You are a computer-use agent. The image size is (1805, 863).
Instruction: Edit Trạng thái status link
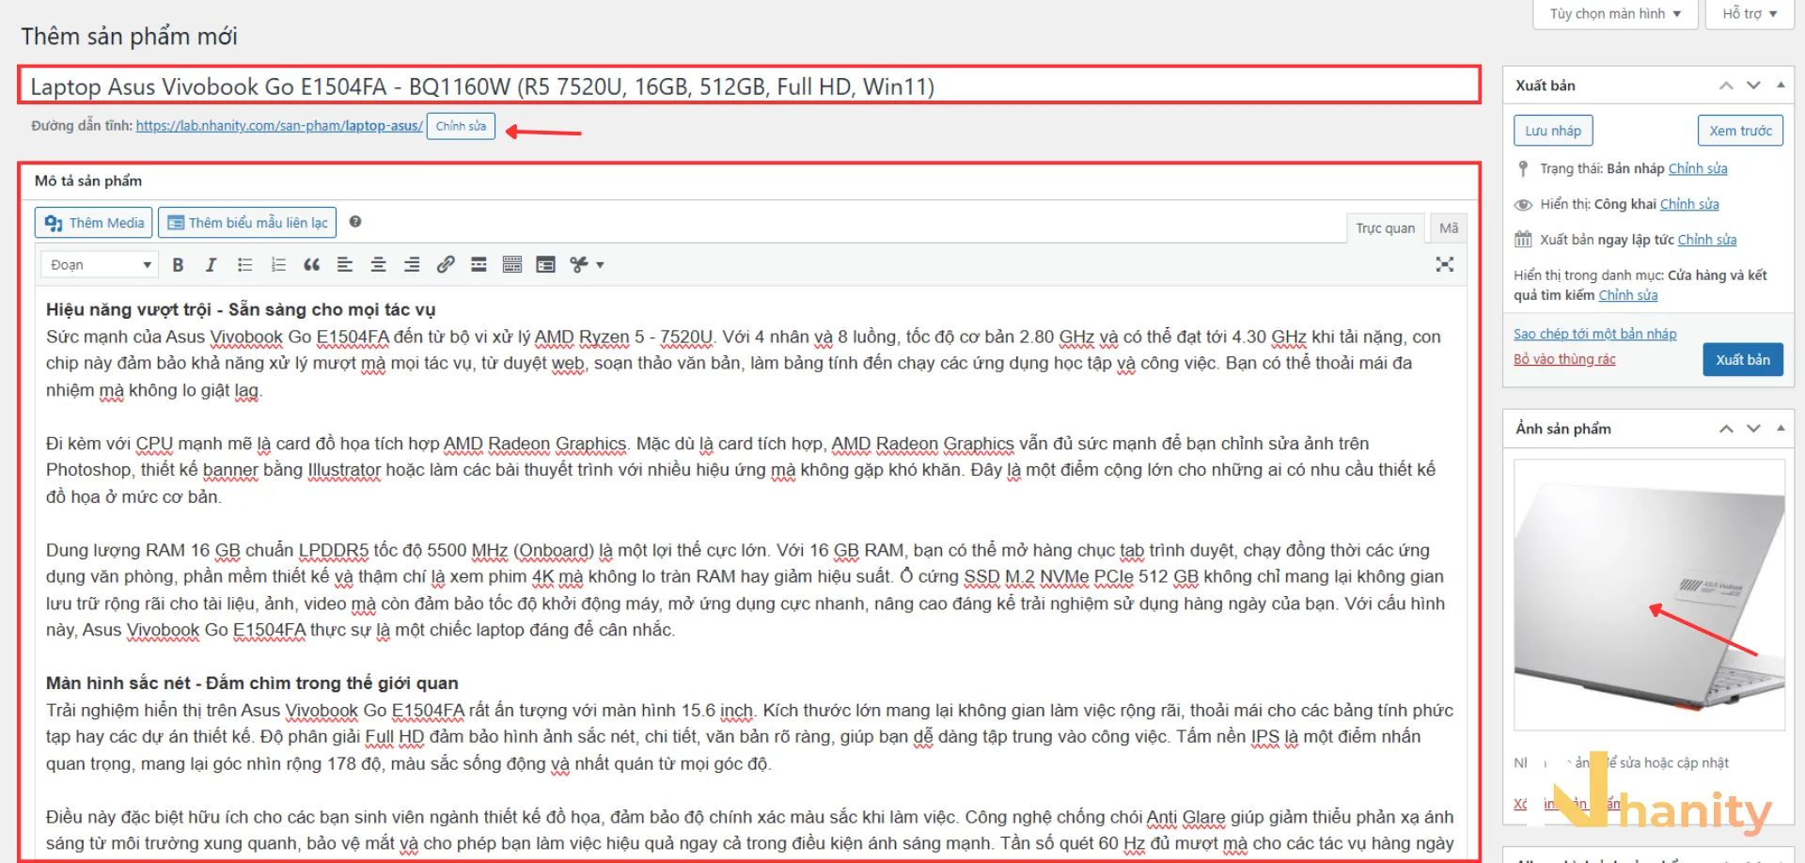click(1698, 168)
